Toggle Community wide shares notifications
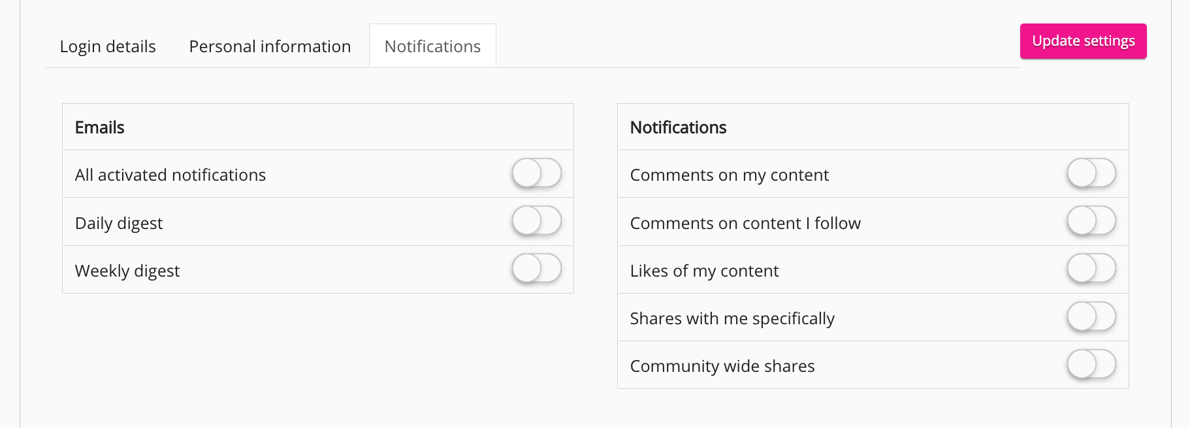The width and height of the screenshot is (1190, 428). pos(1091,365)
